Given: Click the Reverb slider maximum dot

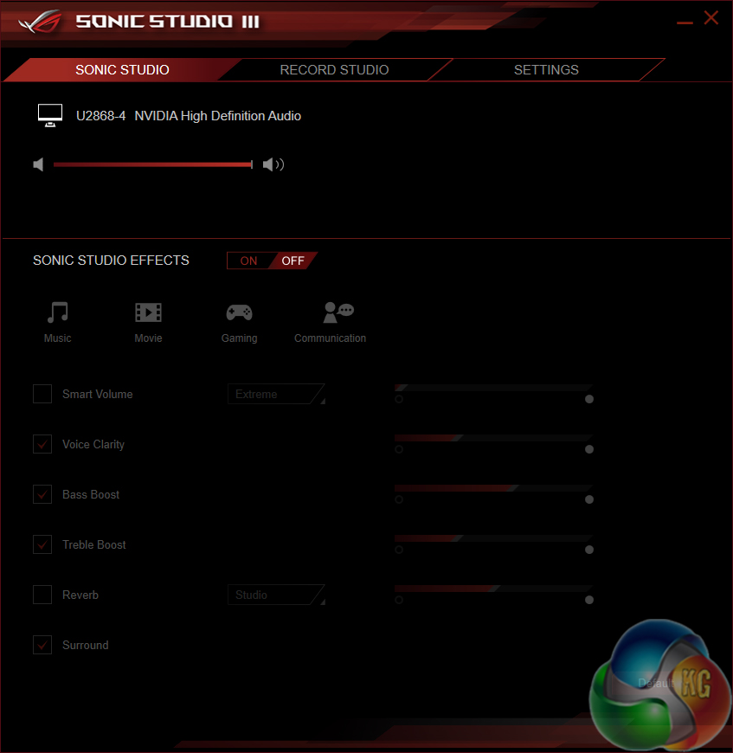Looking at the screenshot, I should [x=589, y=600].
